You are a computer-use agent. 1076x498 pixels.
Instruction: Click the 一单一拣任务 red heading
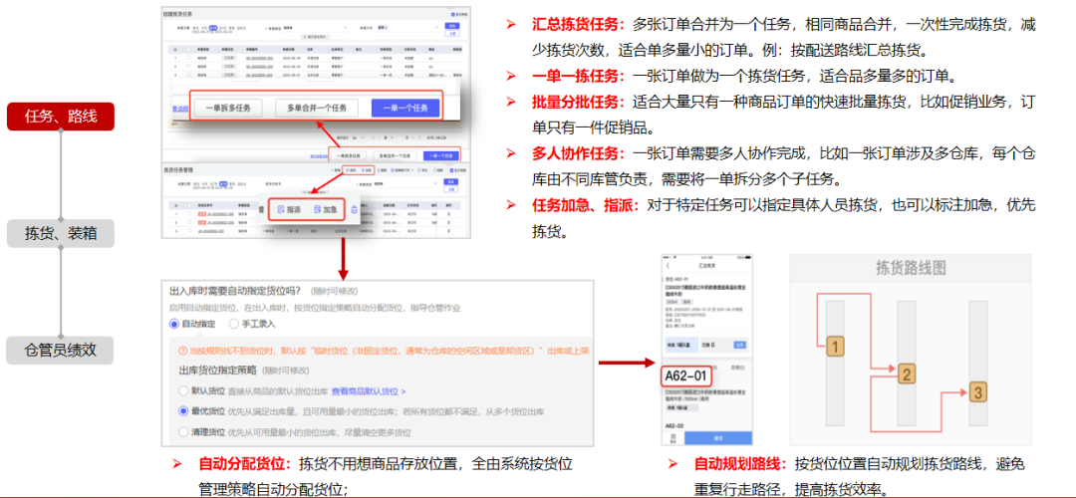(x=579, y=76)
